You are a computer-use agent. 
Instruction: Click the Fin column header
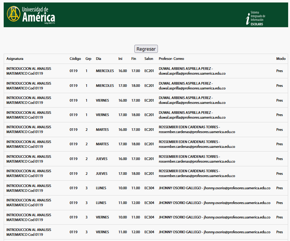tap(134, 59)
